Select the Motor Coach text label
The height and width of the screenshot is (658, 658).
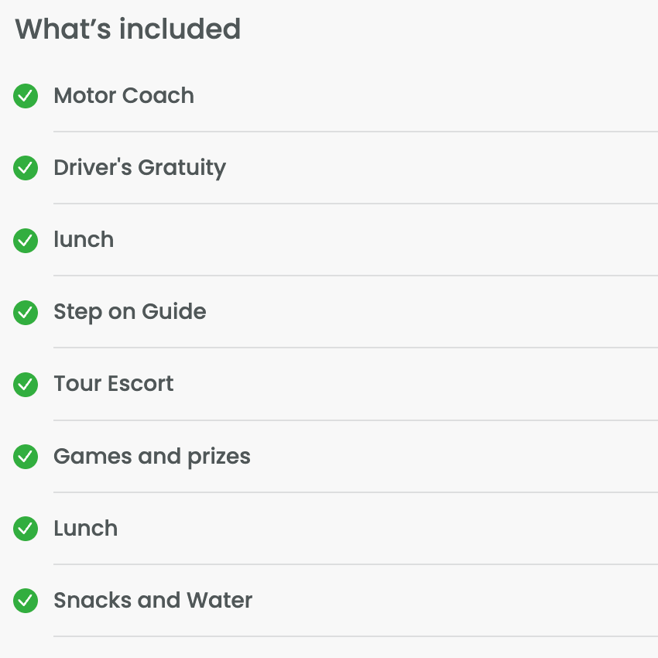click(x=124, y=95)
